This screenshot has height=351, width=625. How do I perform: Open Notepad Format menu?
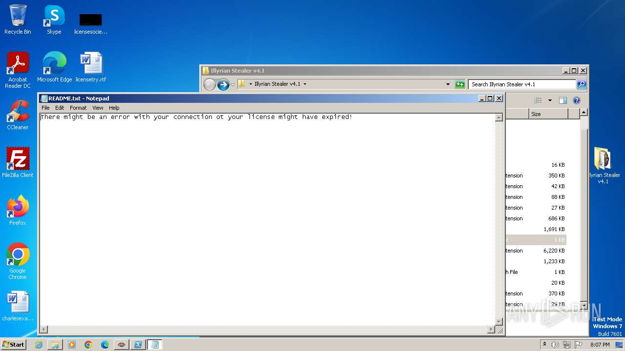78,108
